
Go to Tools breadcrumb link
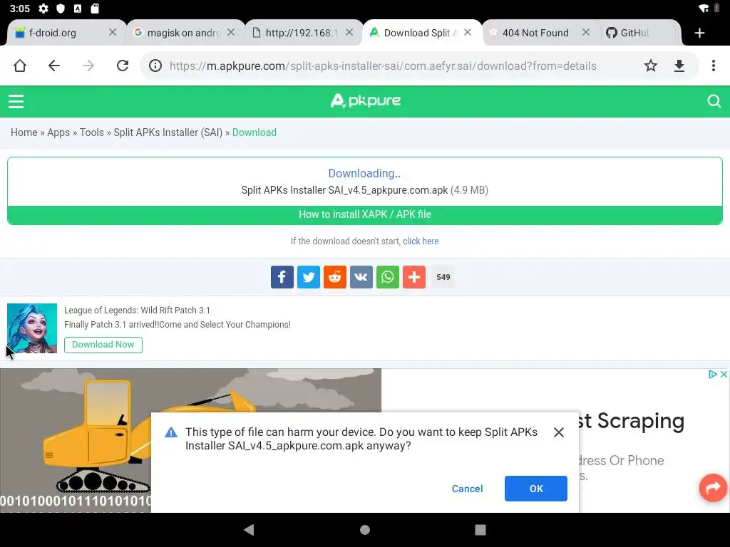pos(92,132)
